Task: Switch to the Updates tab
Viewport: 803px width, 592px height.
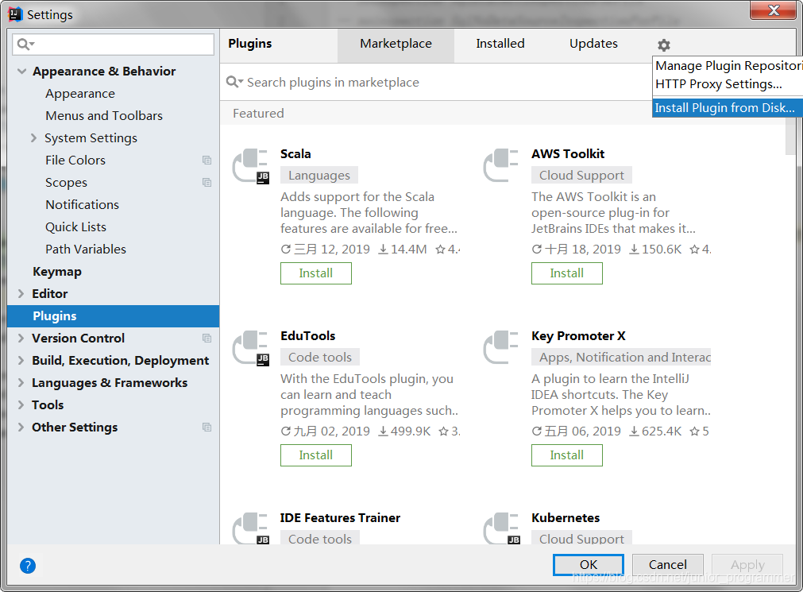Action: click(593, 44)
